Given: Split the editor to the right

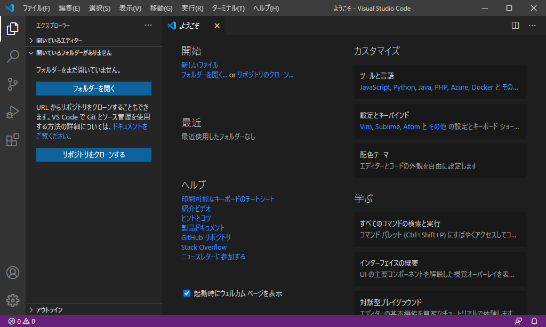Looking at the screenshot, I should (x=516, y=26).
